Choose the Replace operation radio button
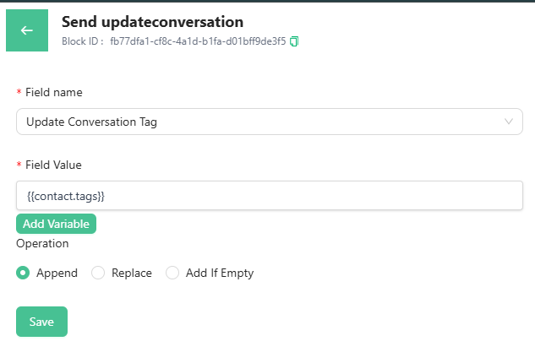Viewport: 535px width, 352px height. (x=98, y=273)
